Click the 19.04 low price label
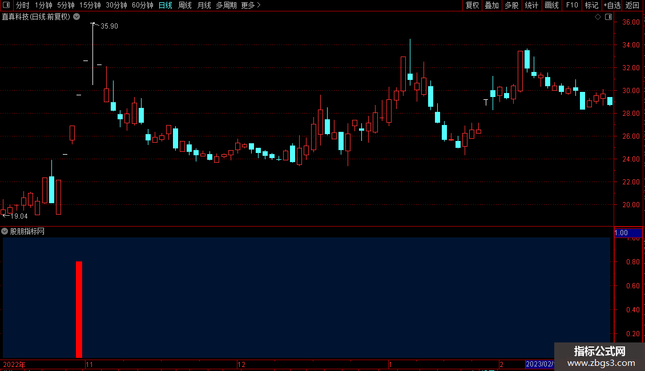 (19, 216)
